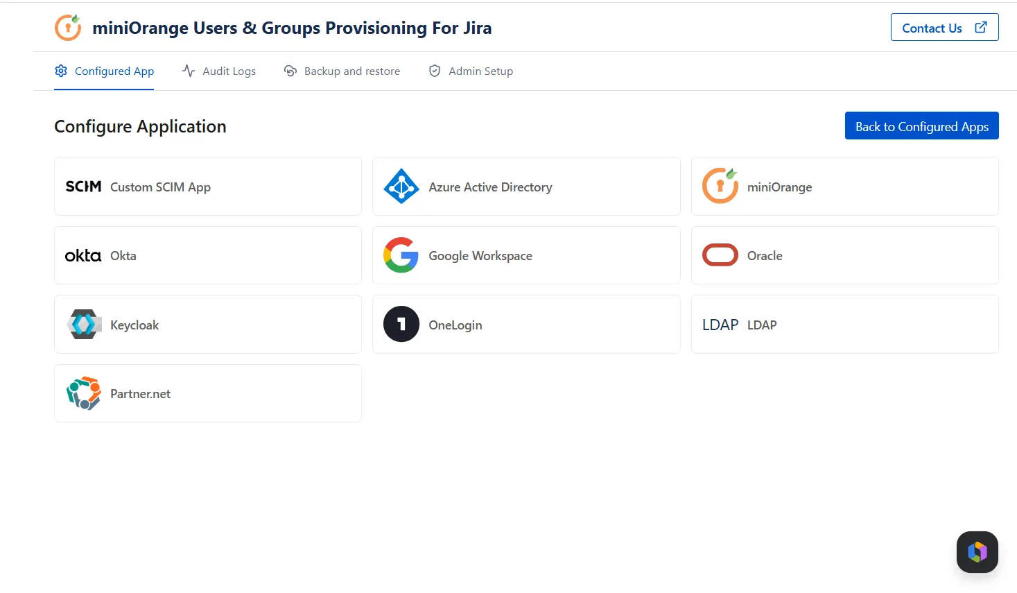Open the Admin Setup tab
This screenshot has height=593, width=1017.
tap(471, 71)
